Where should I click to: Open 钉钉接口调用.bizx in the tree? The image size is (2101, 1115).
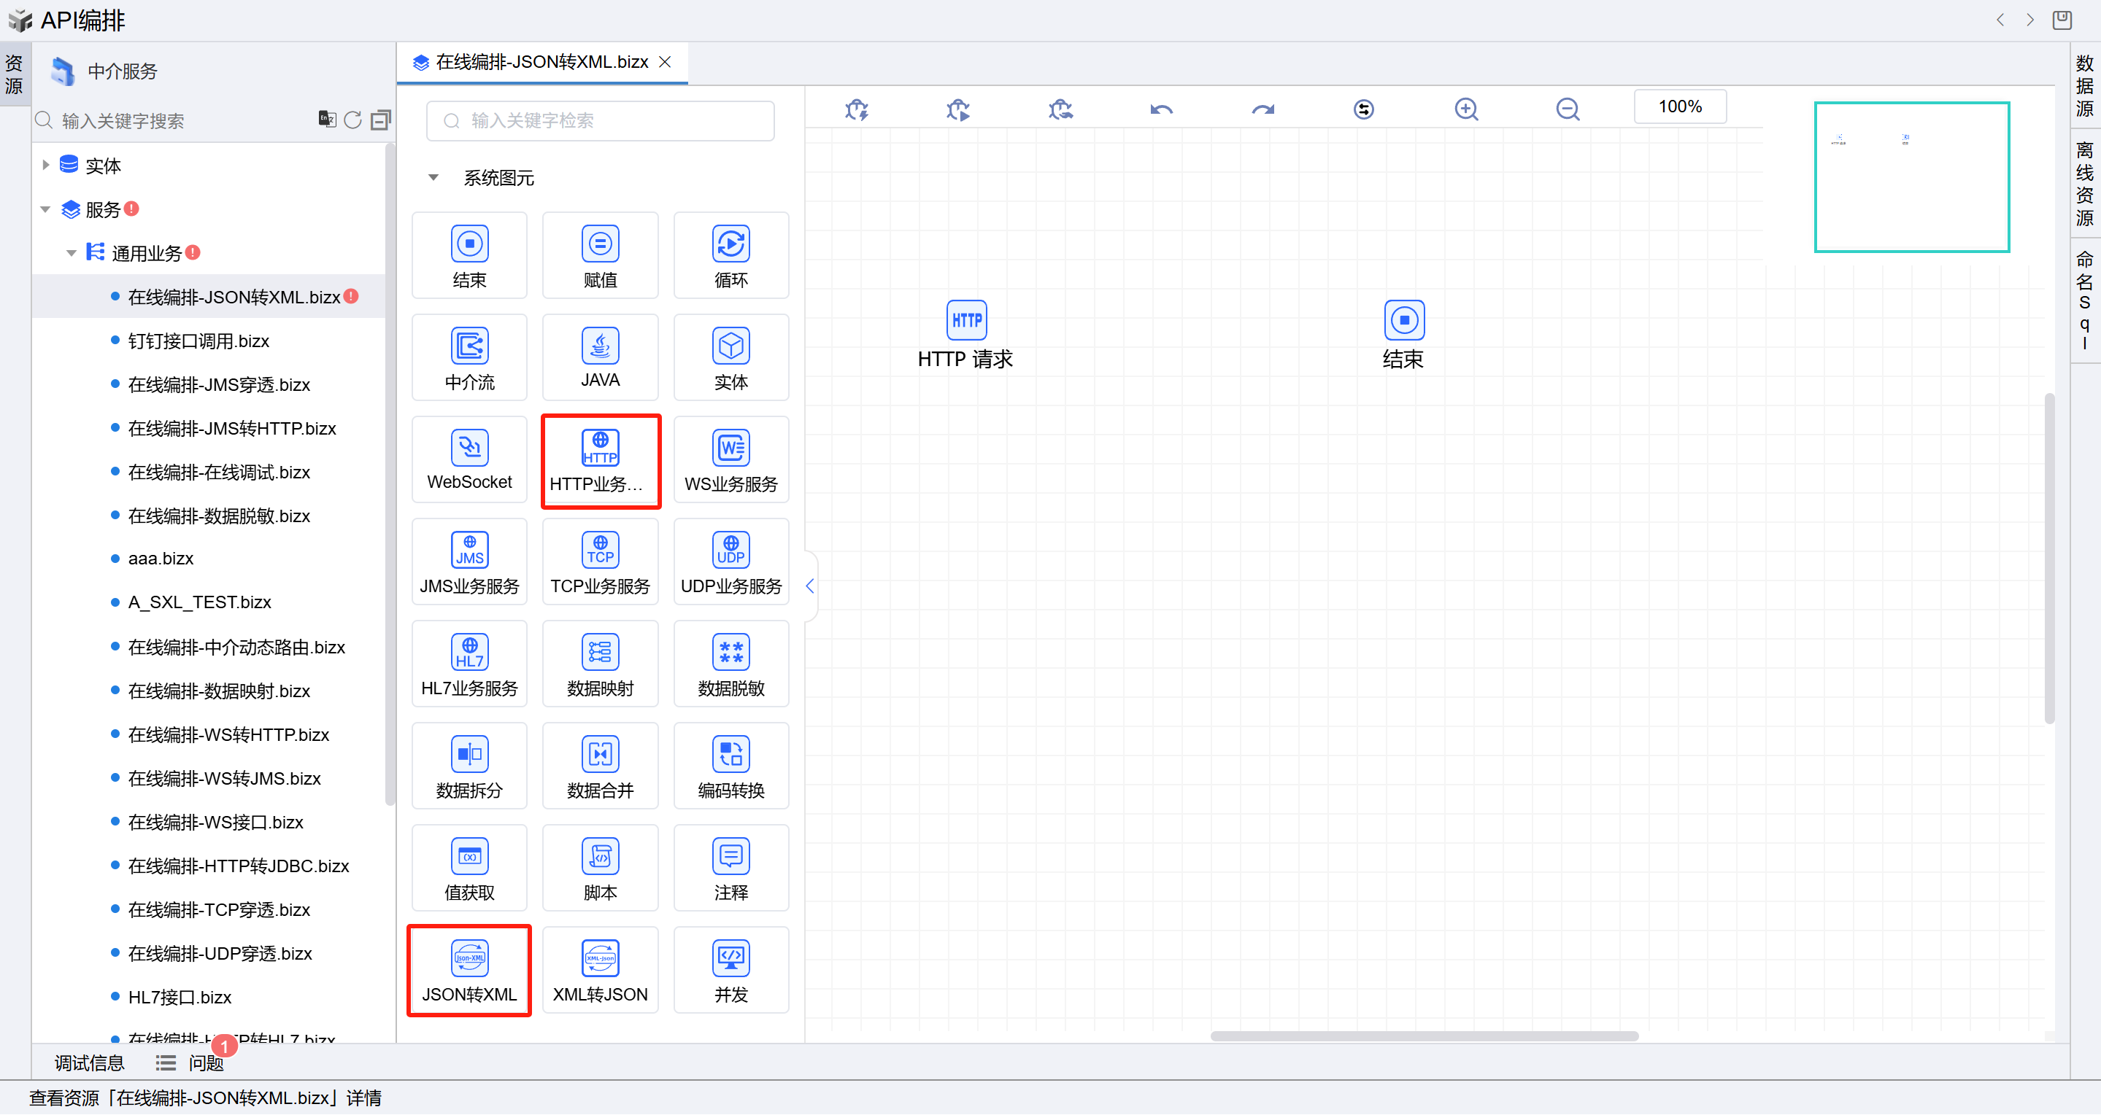pos(198,341)
